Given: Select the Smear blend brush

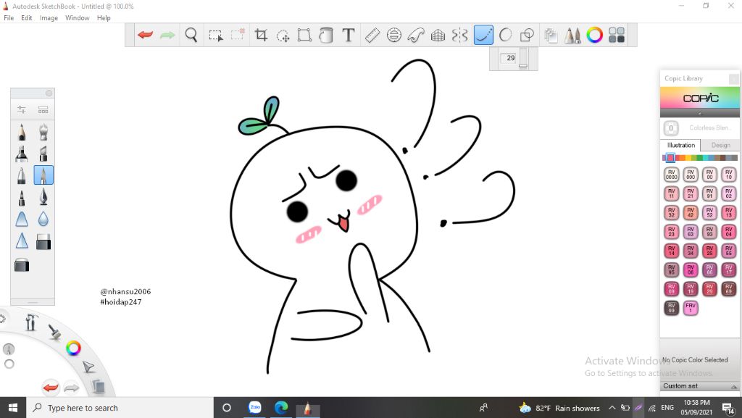Looking at the screenshot, I should tap(22, 220).
